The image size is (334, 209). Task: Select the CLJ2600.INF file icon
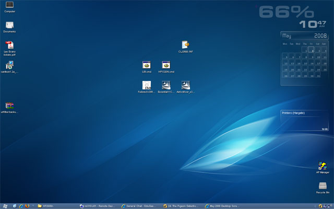[x=186, y=47]
